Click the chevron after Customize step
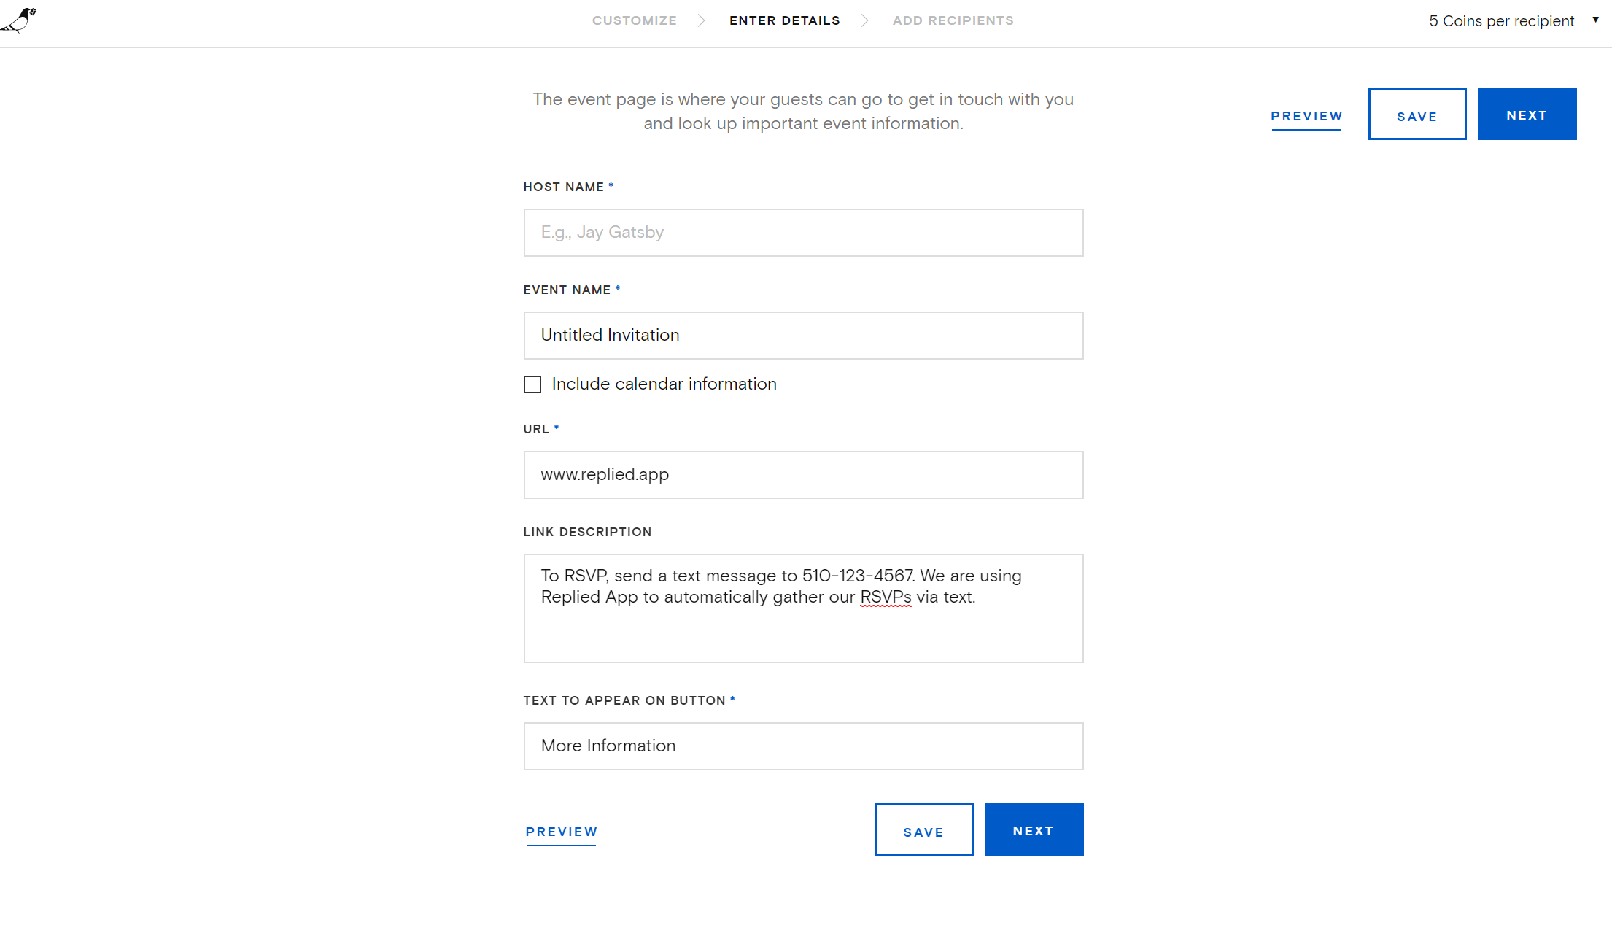This screenshot has height=936, width=1612. click(x=701, y=20)
